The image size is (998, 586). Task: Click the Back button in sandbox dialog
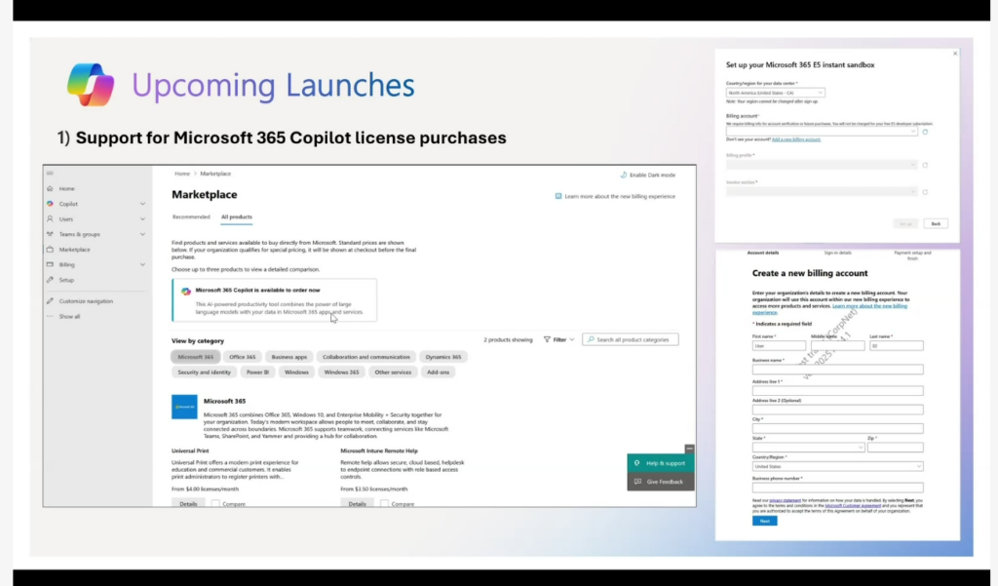tap(936, 223)
